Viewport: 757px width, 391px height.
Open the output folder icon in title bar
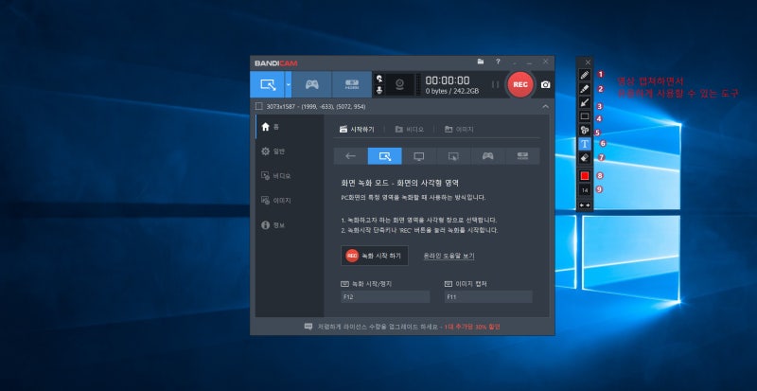(481, 62)
